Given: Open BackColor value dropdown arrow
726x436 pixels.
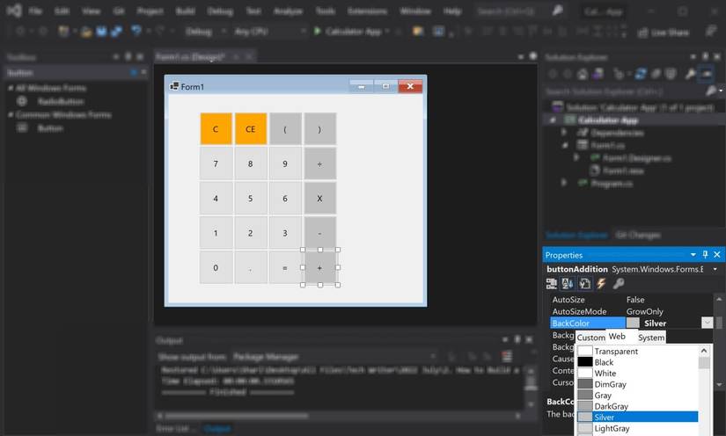Looking at the screenshot, I should pyautogui.click(x=707, y=323).
